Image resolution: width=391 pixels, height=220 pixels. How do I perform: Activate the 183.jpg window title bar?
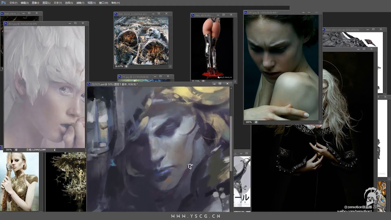point(283,13)
